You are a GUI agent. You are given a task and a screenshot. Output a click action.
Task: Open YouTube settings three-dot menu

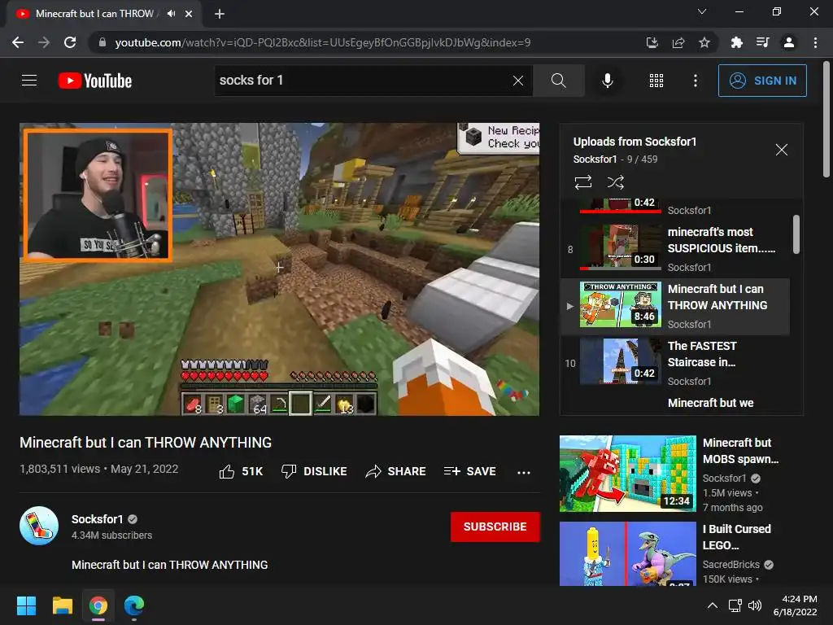[x=695, y=81]
